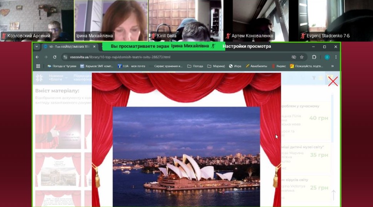Open Настройки просмотра view options
The width and height of the screenshot is (373, 207).
247,47
